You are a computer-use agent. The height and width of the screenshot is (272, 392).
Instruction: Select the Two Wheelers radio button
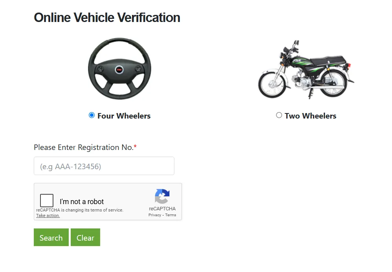(x=279, y=115)
